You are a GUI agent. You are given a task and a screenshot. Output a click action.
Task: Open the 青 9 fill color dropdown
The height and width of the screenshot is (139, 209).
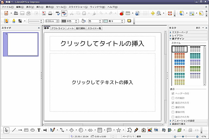pos(114,21)
